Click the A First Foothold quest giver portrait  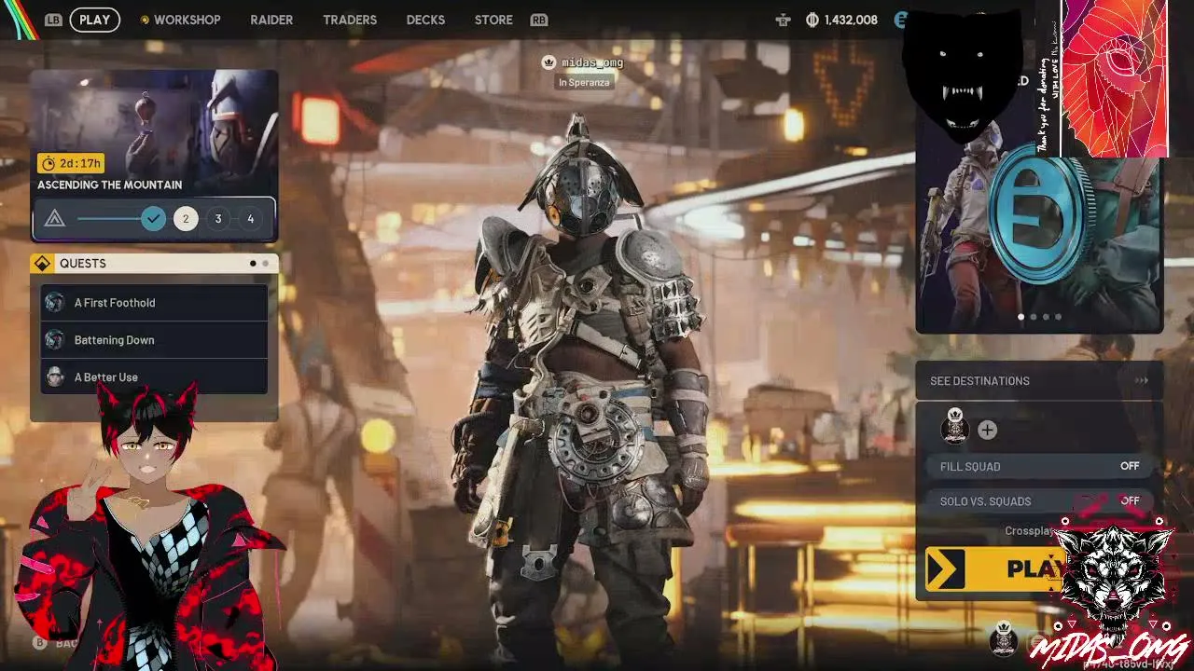(x=55, y=303)
